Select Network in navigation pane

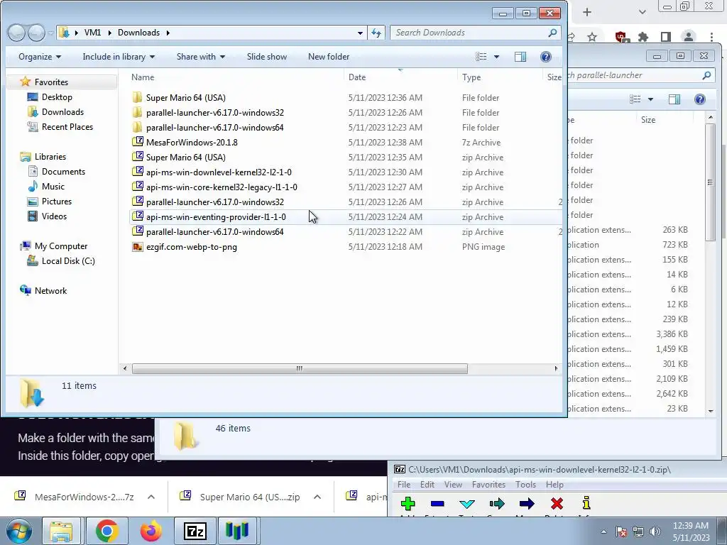[50, 290]
